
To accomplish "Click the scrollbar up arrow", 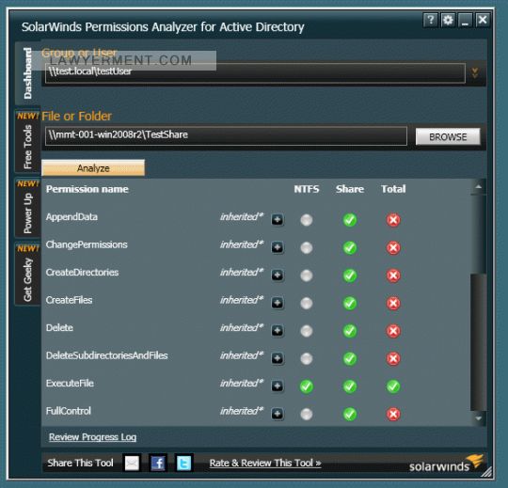I will click(x=478, y=187).
